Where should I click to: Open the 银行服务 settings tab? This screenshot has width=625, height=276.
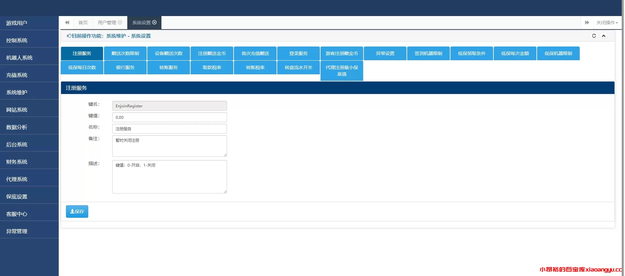125,67
